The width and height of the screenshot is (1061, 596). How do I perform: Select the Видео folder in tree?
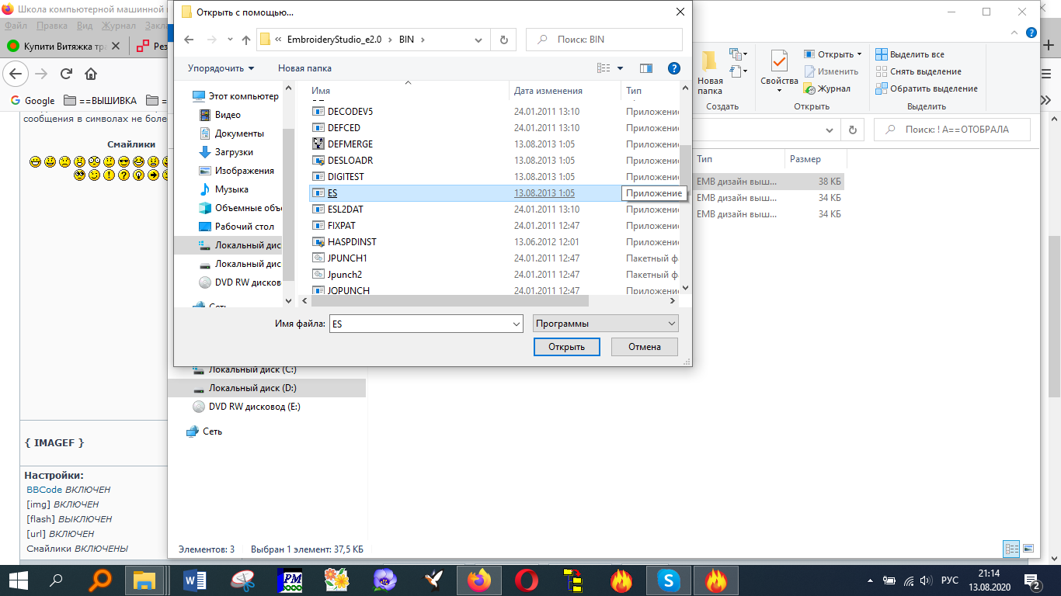pyautogui.click(x=221, y=115)
